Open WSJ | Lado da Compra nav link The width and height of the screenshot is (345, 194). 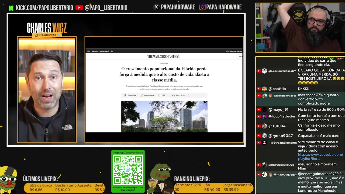(x=234, y=51)
